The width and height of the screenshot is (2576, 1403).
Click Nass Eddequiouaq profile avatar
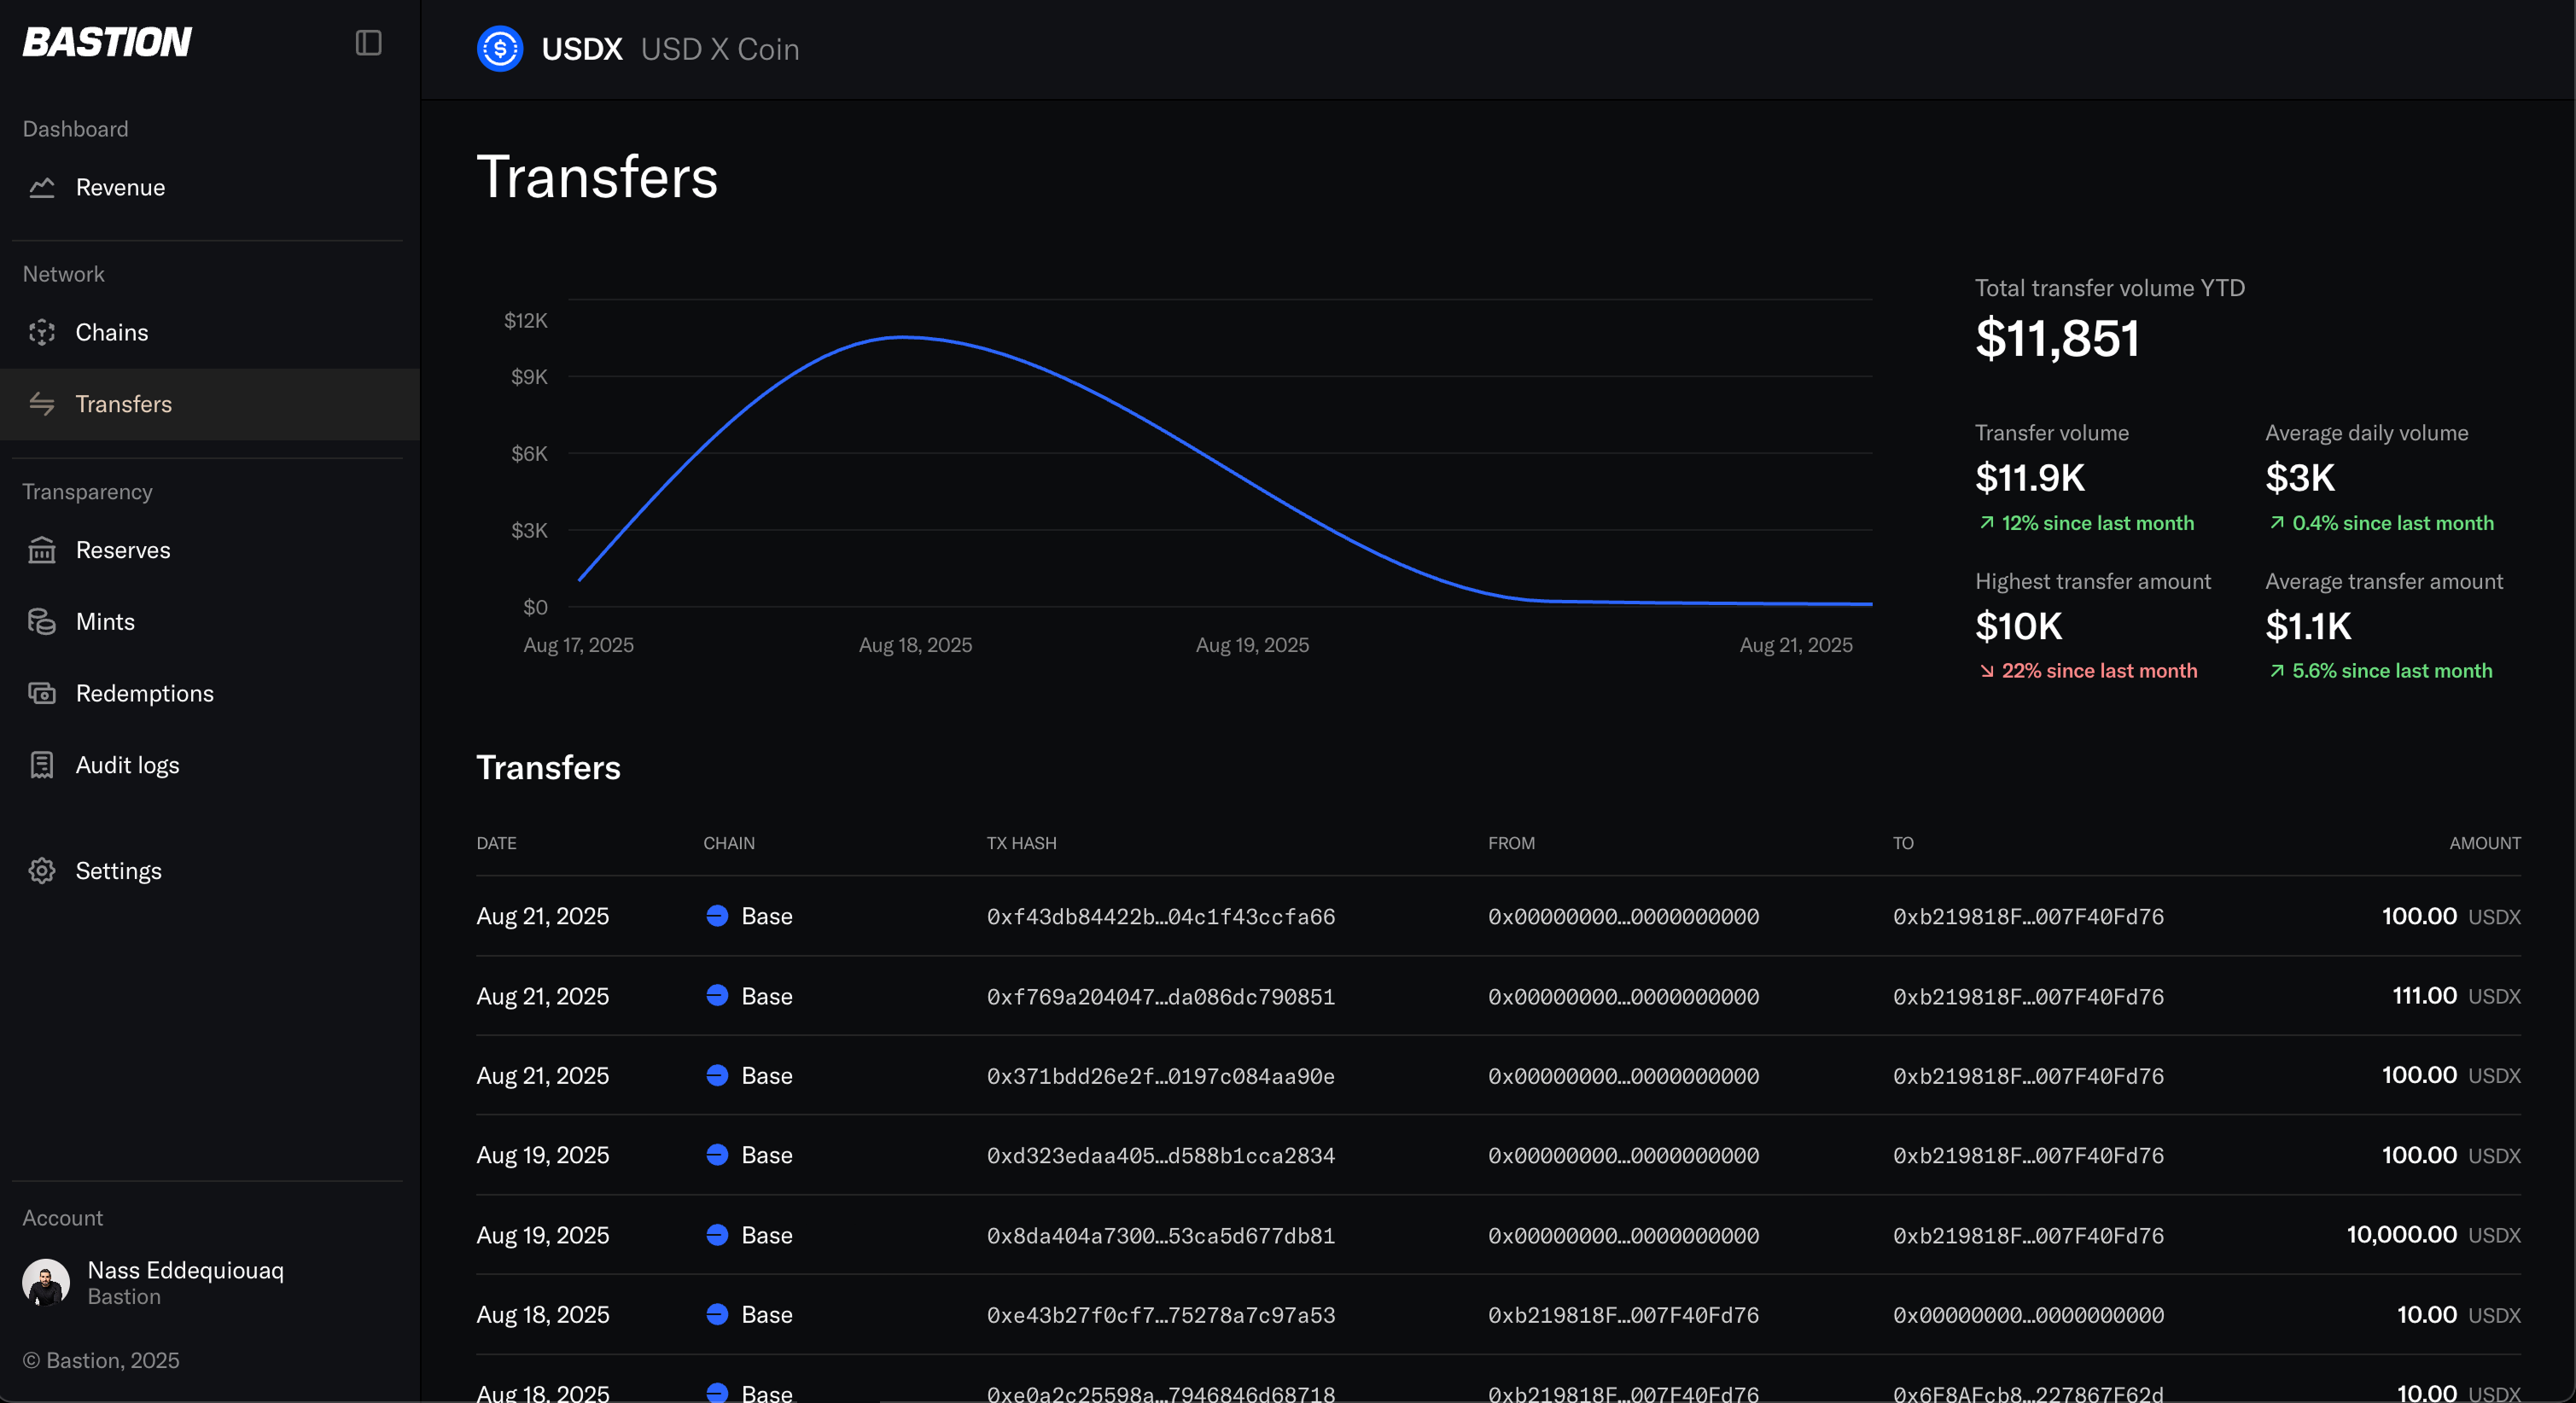click(46, 1282)
